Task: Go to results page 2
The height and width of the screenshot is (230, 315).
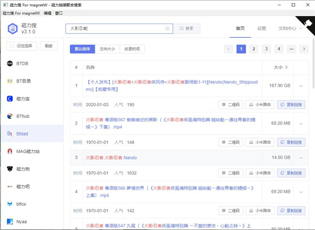Action: (x=254, y=49)
